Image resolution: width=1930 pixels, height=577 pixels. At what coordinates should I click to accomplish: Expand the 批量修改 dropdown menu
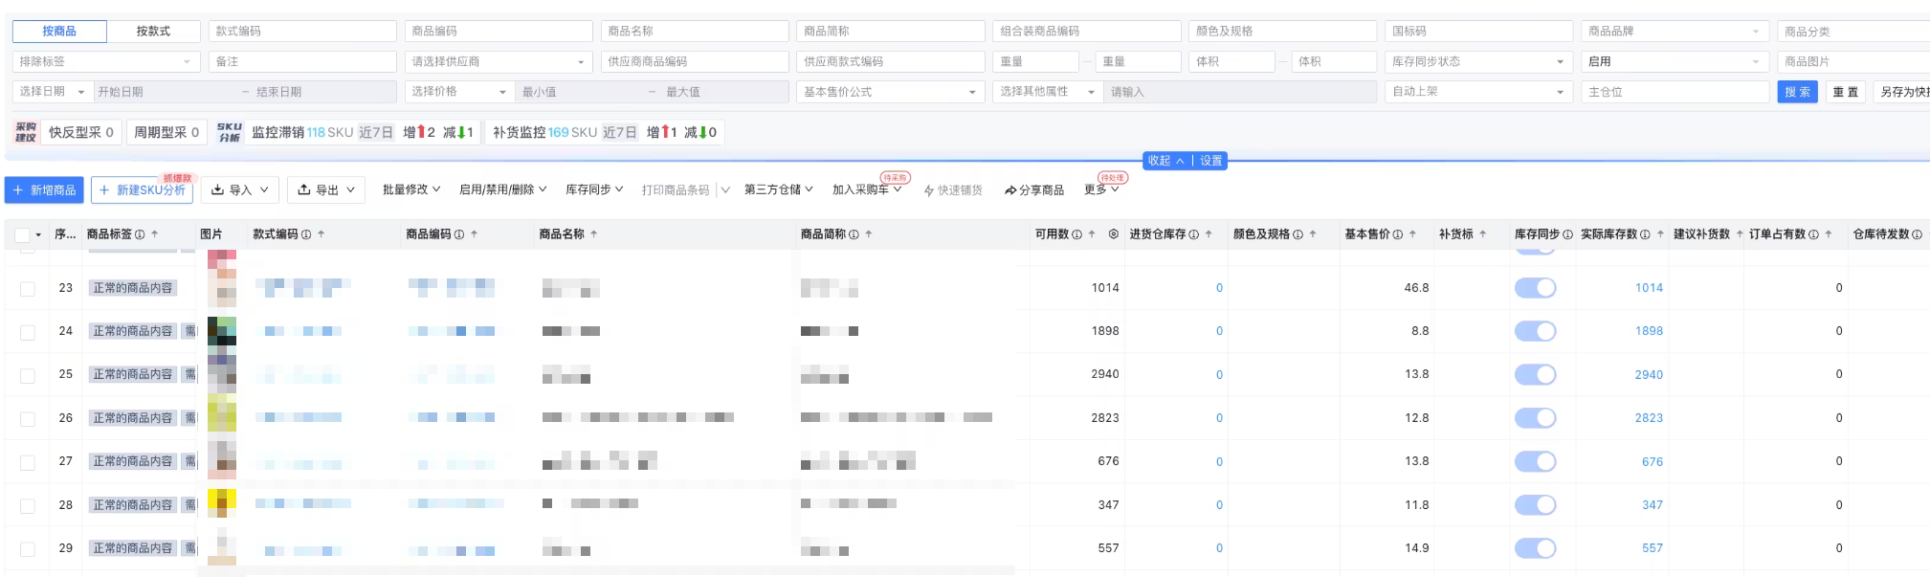point(411,189)
